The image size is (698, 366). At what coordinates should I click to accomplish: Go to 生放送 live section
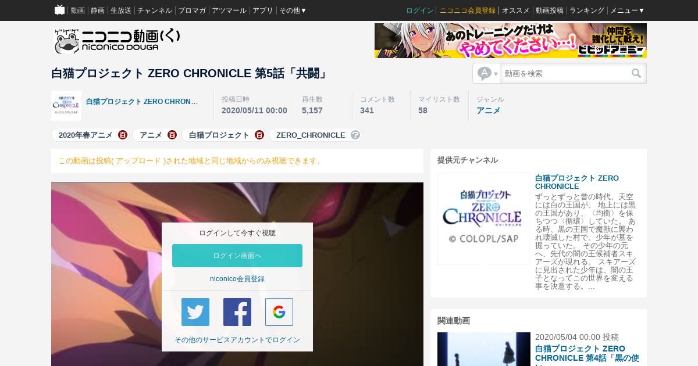[121, 10]
